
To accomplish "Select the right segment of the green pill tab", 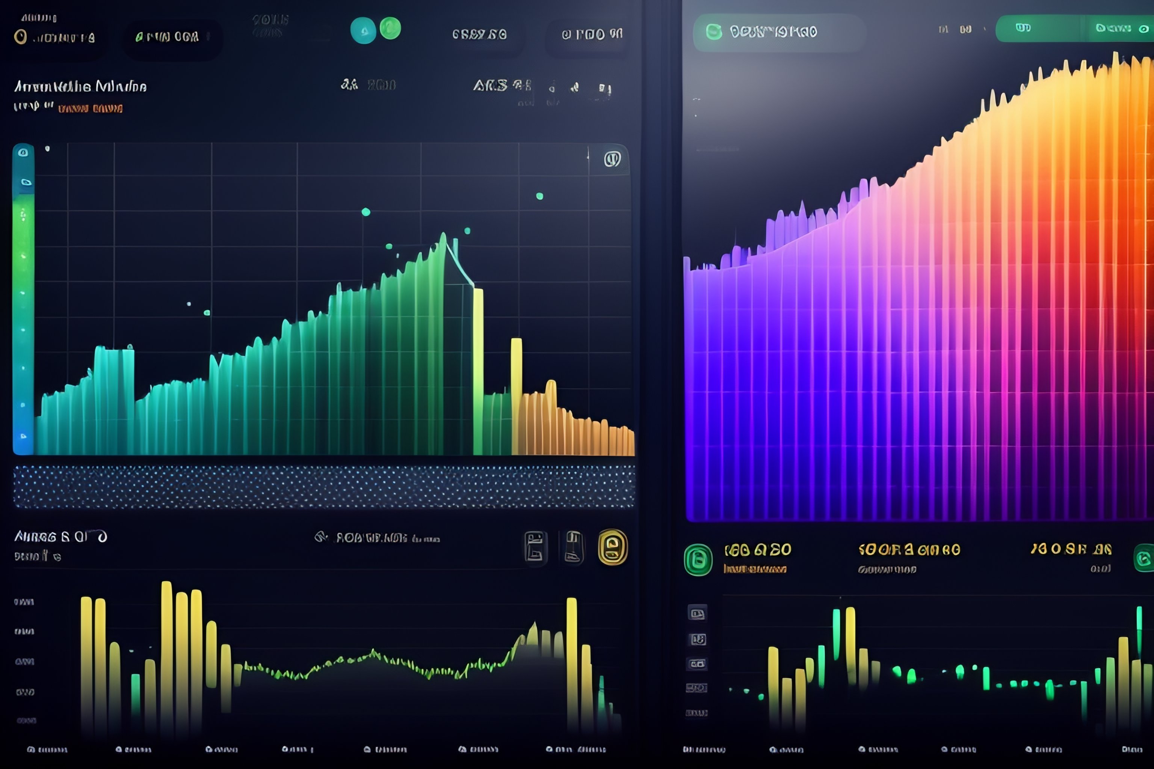I will 1119,29.
